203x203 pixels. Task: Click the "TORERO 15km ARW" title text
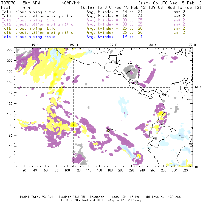21,3
